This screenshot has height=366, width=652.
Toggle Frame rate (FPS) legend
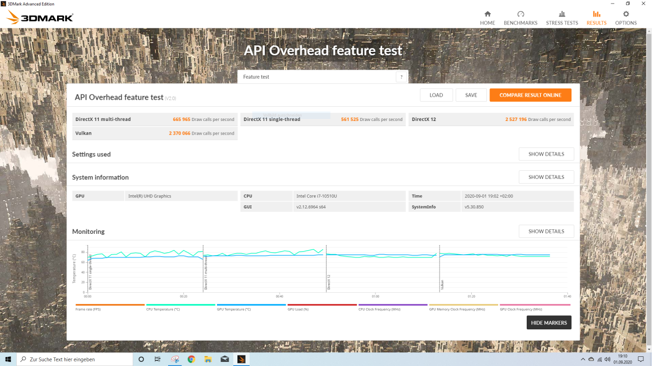pos(110,307)
